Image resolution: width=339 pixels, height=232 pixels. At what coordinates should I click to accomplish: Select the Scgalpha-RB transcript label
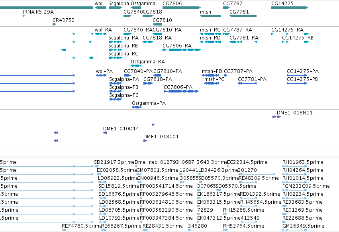tap(123, 46)
